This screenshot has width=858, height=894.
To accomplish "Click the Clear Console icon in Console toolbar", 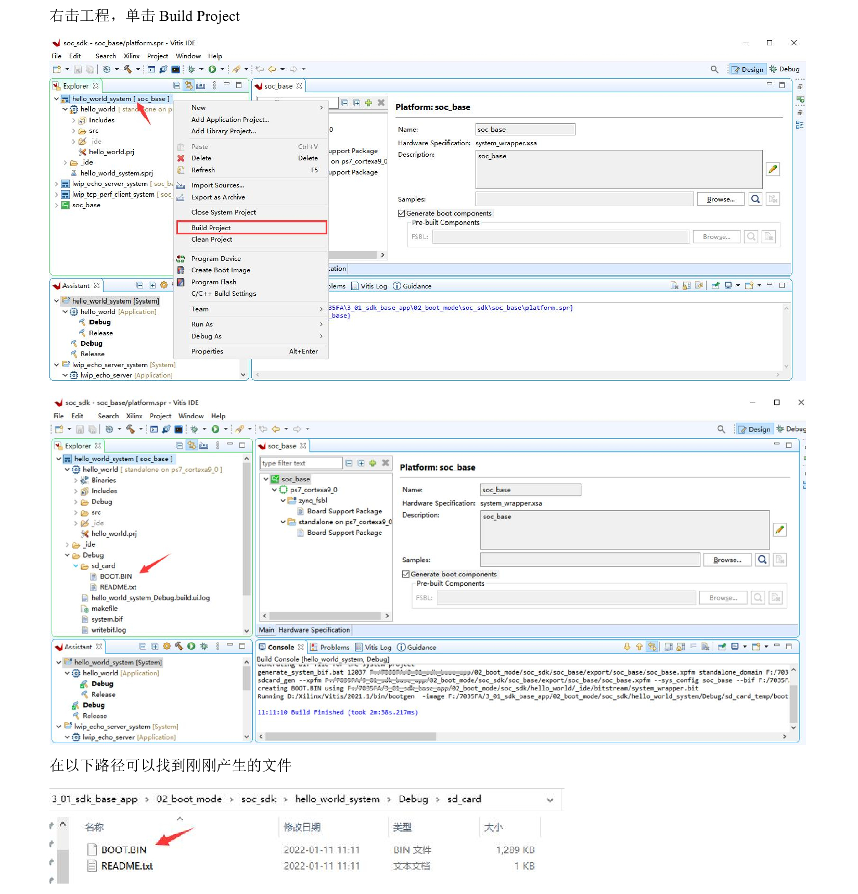I will (705, 647).
